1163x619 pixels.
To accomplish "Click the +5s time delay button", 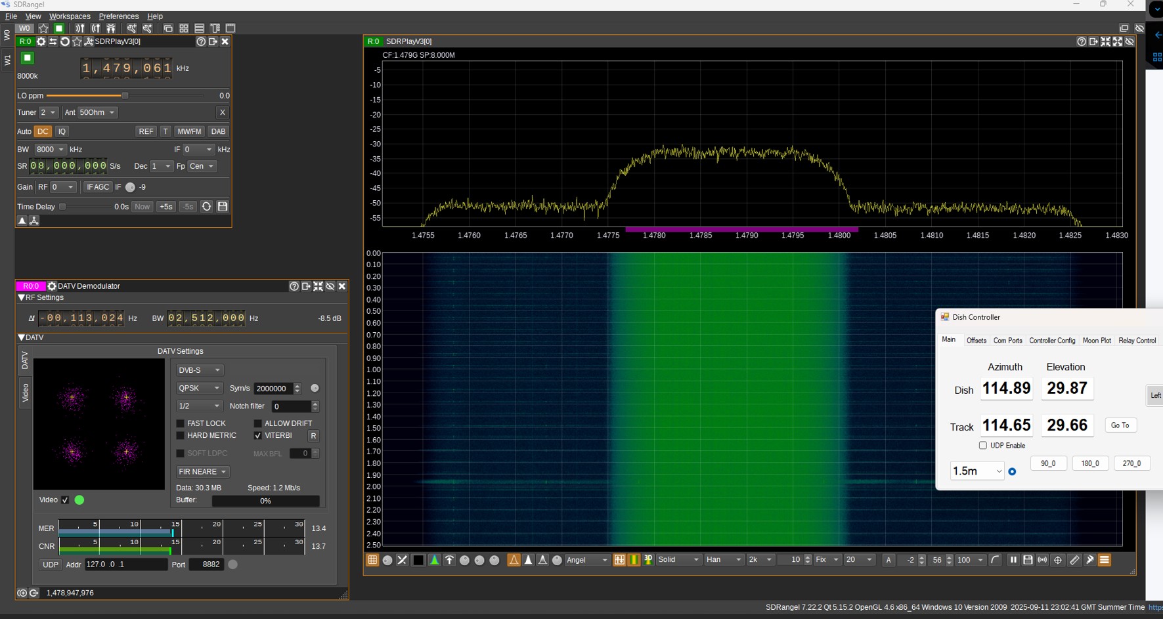I will click(x=166, y=206).
